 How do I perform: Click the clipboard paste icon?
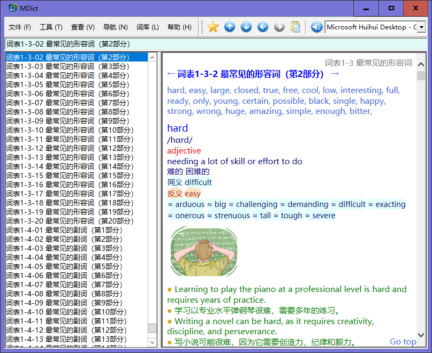[x=295, y=27]
